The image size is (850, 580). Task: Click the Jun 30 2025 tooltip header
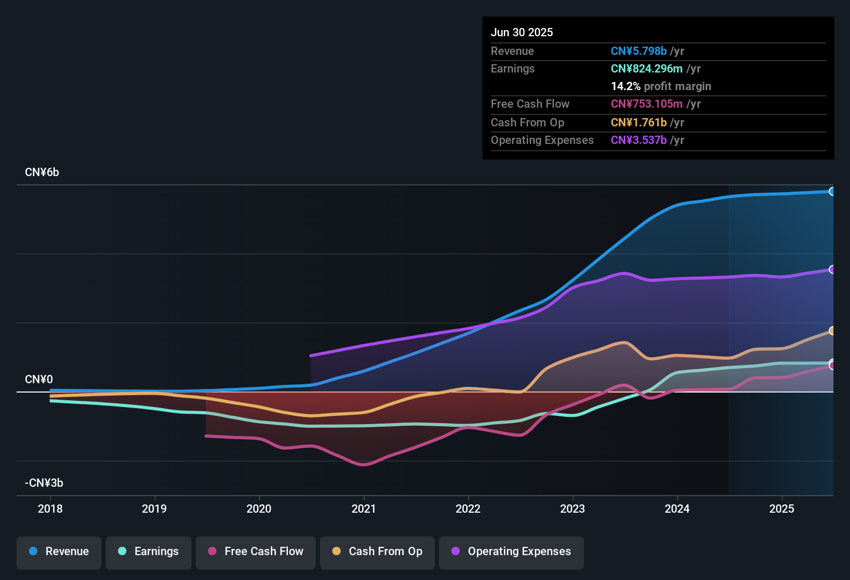522,32
